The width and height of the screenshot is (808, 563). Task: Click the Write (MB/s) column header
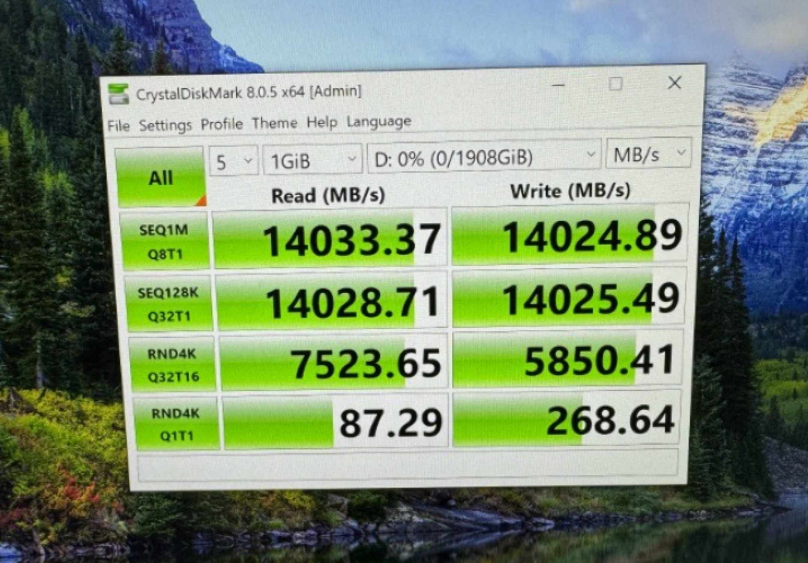pos(570,191)
